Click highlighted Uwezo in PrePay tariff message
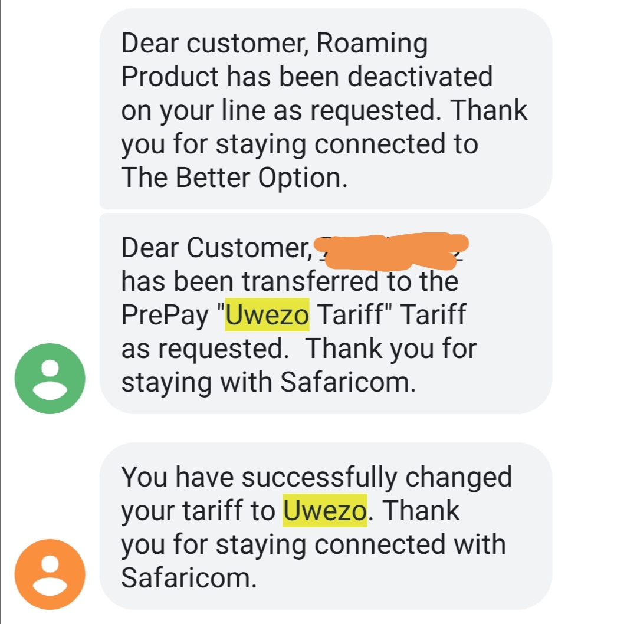The image size is (637, 624). pos(267,315)
